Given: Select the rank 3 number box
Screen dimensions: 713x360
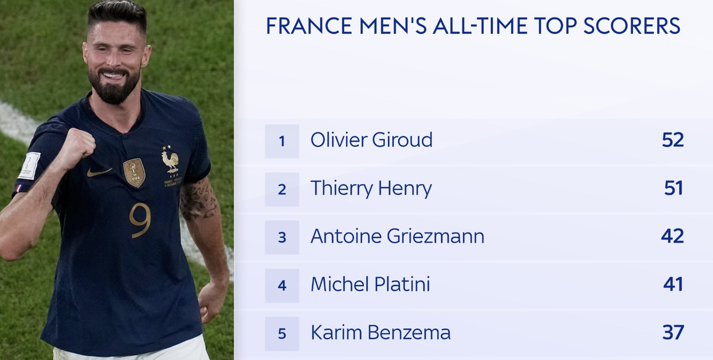Looking at the screenshot, I should coord(282,237).
